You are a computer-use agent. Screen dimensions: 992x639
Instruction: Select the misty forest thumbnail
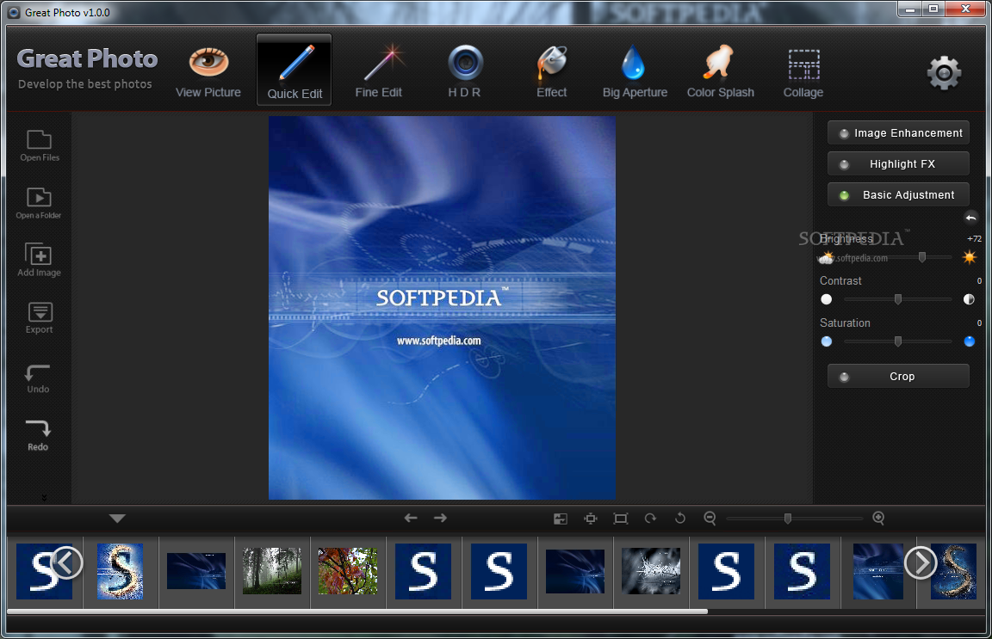tap(272, 571)
